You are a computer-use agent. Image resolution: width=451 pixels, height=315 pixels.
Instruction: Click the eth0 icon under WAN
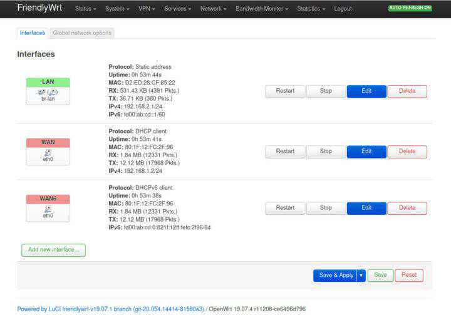pos(48,152)
